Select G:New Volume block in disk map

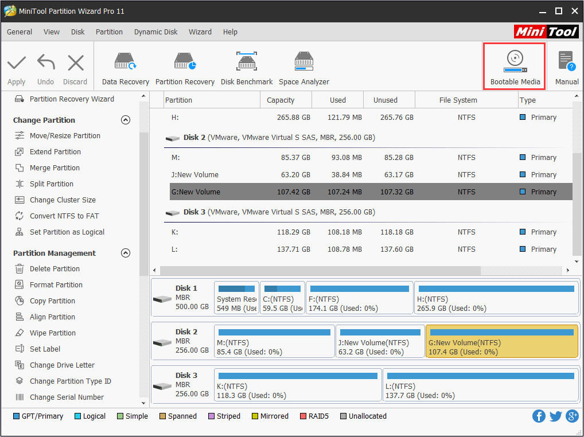pyautogui.click(x=502, y=341)
